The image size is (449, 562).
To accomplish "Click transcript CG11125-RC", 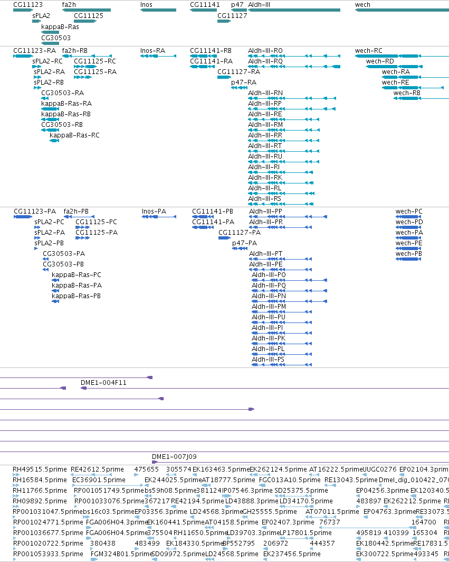I will tap(95, 61).
